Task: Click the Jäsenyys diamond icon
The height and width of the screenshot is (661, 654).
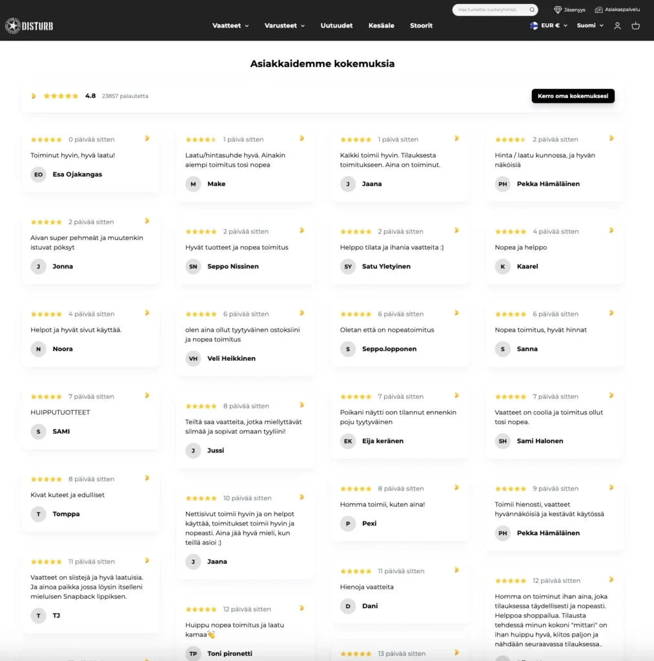Action: click(557, 10)
